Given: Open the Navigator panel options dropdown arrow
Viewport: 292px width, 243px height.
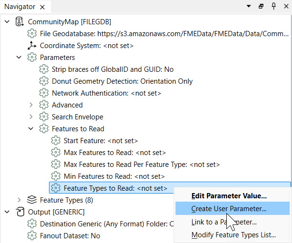Looking at the screenshot, I should click(x=248, y=7).
